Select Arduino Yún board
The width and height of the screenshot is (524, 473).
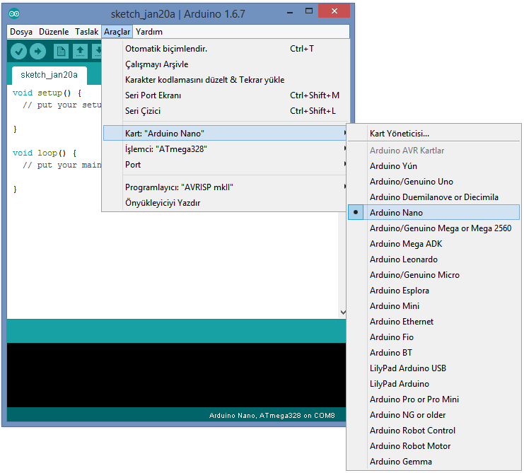pyautogui.click(x=433, y=166)
